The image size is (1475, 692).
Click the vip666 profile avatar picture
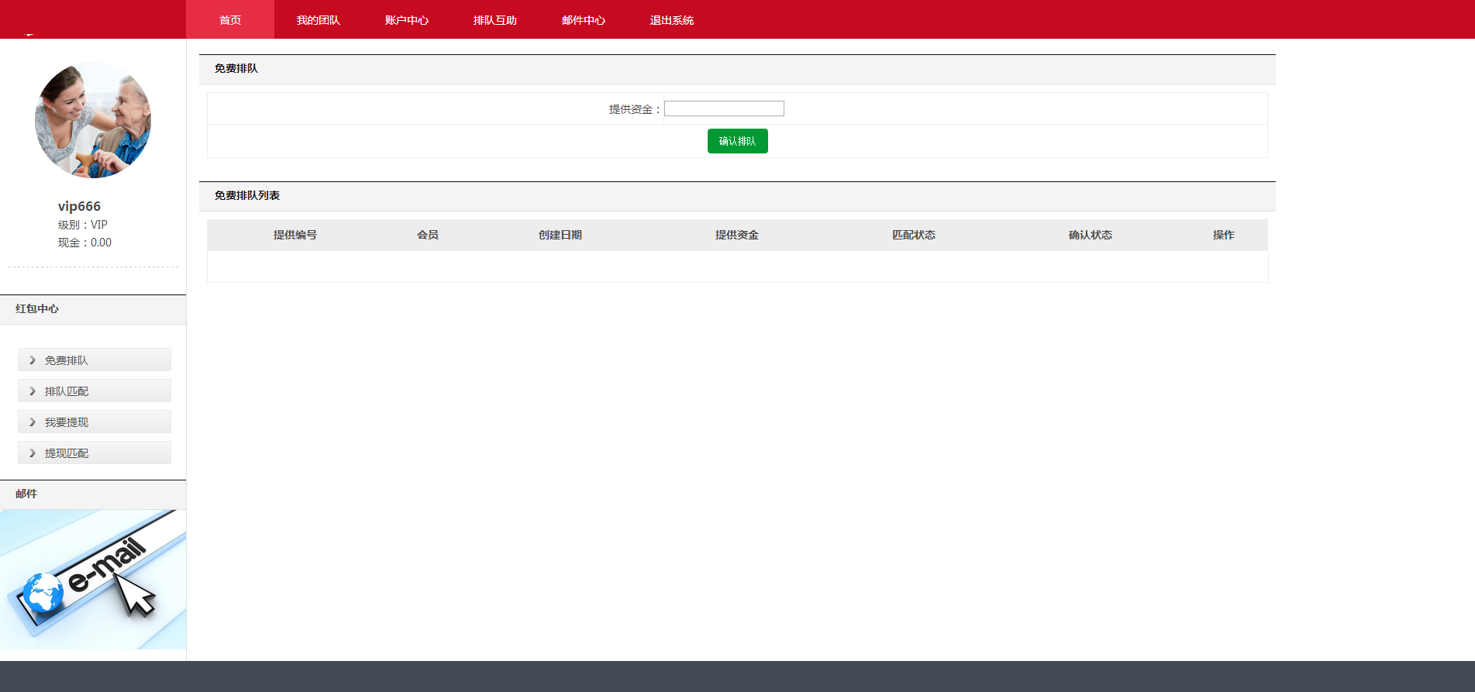pos(93,120)
